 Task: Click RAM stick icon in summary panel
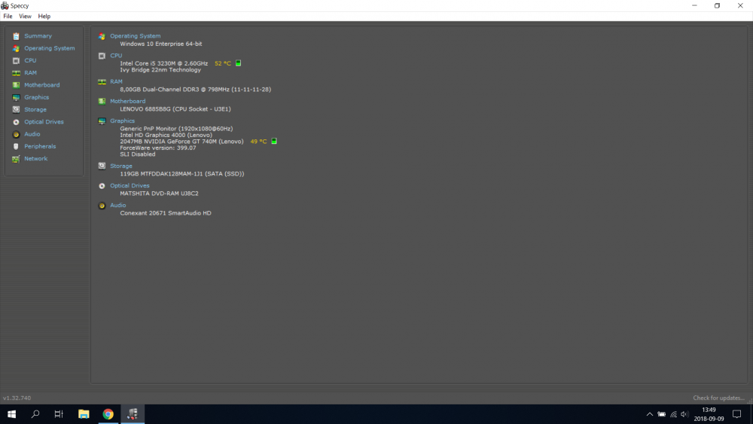point(102,82)
